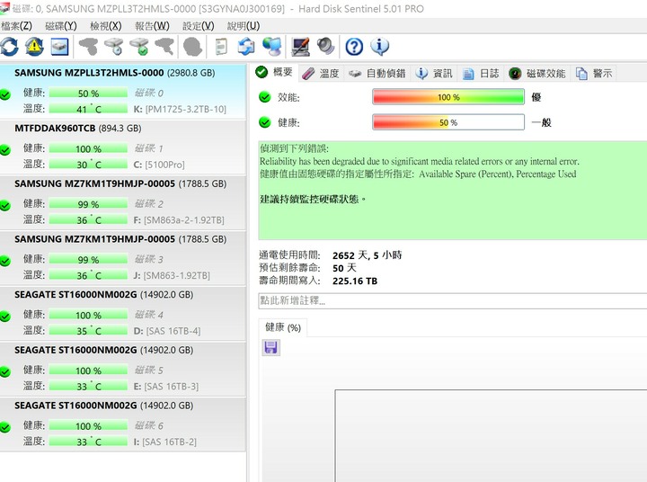Click the 健康 50 % health bar in overview
The image size is (647, 482).
pyautogui.click(x=448, y=122)
